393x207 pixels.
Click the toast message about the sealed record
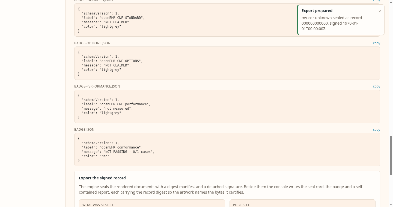tap(332, 23)
